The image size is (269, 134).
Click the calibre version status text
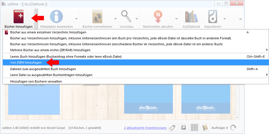[33, 128]
